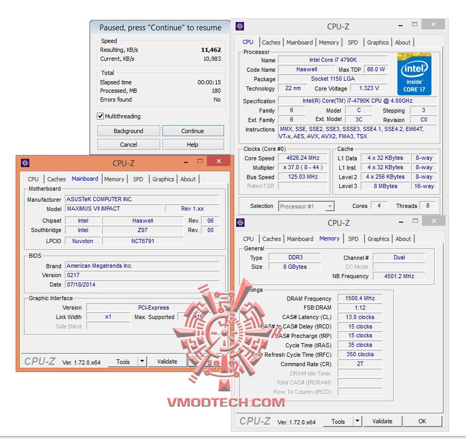
Task: Click the Background button
Action: pos(128,131)
